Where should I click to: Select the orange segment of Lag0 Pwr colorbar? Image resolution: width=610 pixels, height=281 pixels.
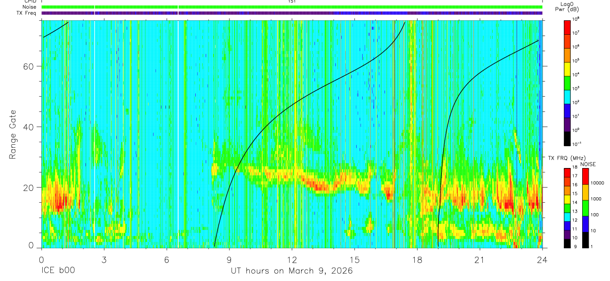click(x=568, y=54)
